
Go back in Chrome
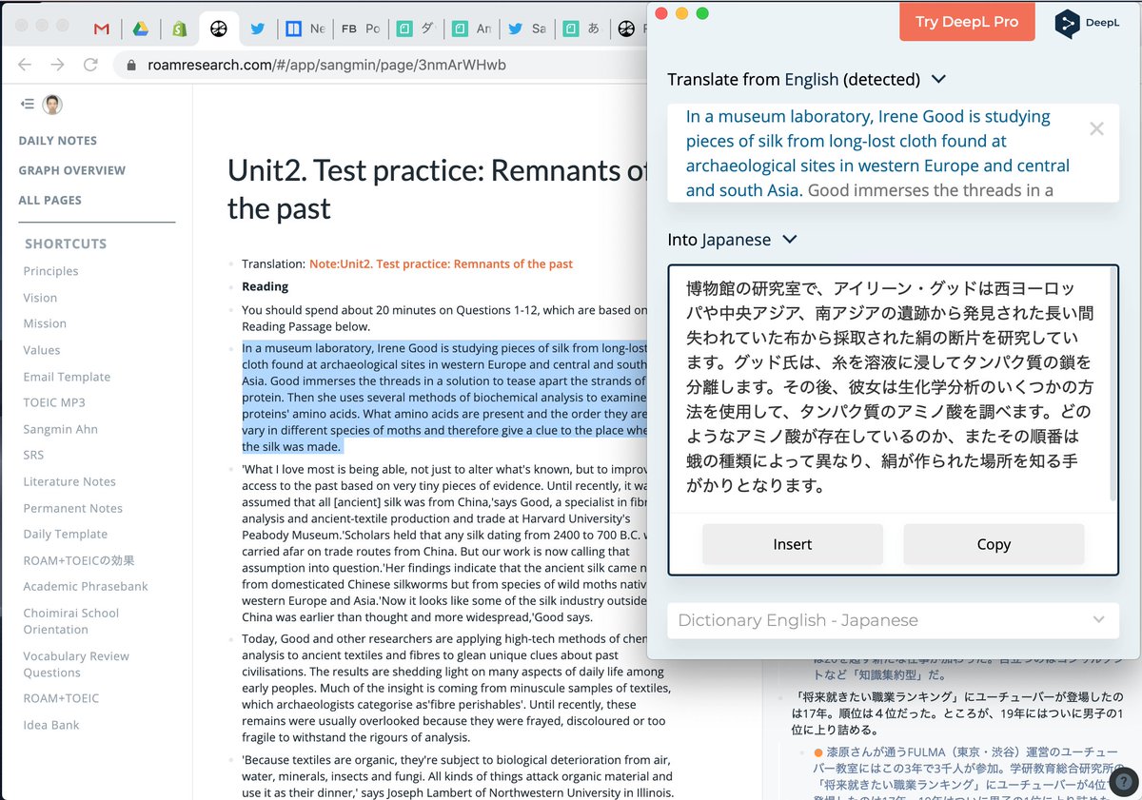pos(25,65)
